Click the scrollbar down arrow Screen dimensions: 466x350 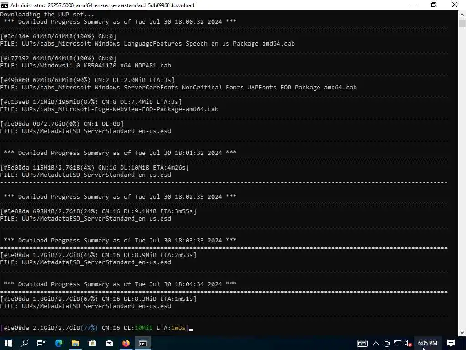462,332
